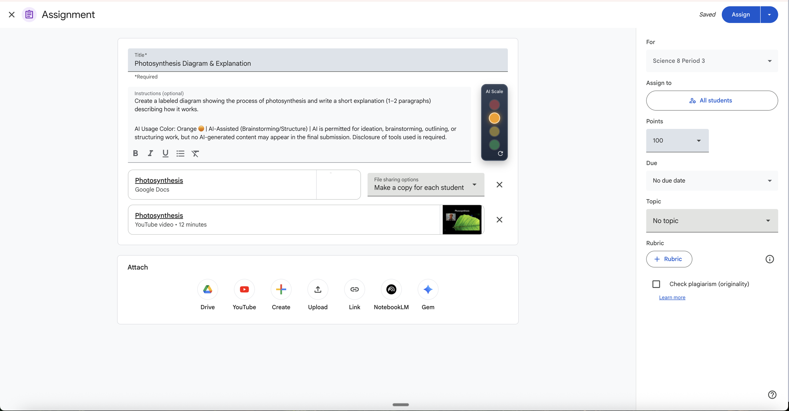789x411 pixels.
Task: Open the Learn more link
Action: click(672, 297)
